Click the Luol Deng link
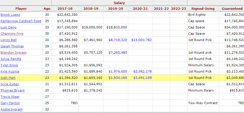This screenshot has width=244, height=113. [x=8, y=27]
